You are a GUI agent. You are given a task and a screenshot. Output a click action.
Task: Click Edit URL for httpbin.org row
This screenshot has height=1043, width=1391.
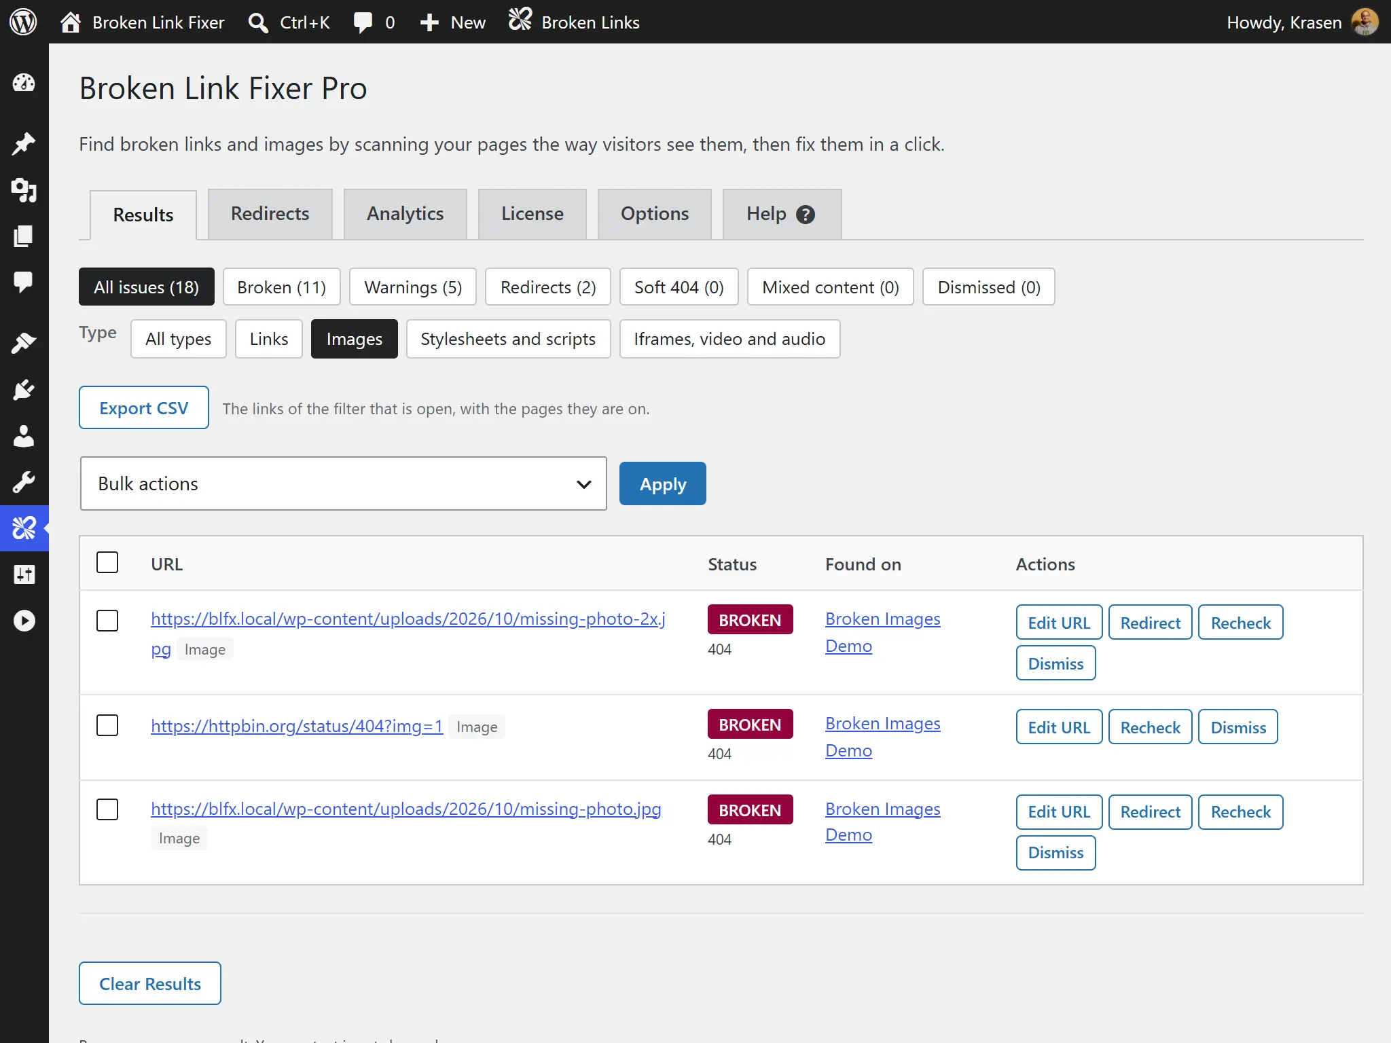click(x=1059, y=727)
